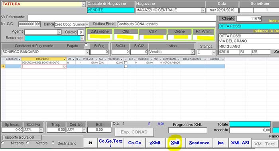The image size is (279, 151).
Task: Tick the checkbox in the new blank row
Action: [x=126, y=67]
